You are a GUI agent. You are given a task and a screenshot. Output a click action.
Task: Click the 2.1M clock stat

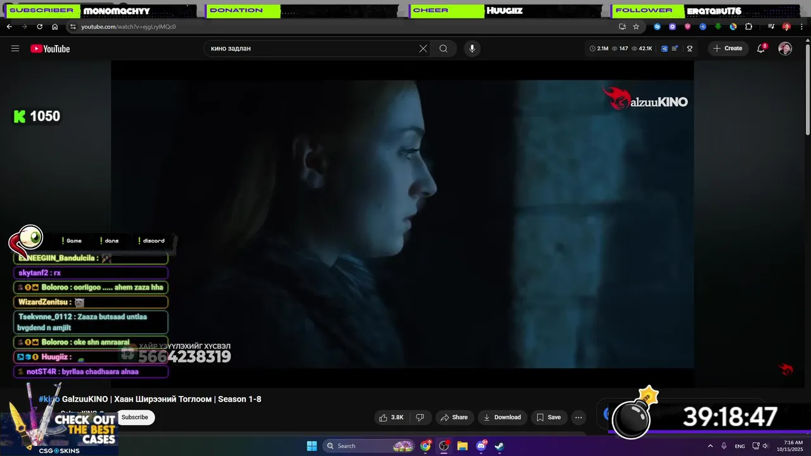(x=599, y=49)
